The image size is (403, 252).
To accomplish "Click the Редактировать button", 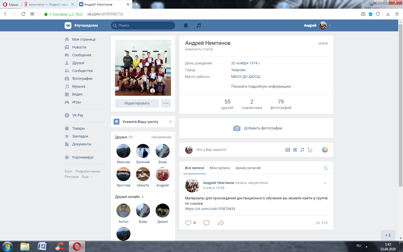I will click(x=137, y=103).
